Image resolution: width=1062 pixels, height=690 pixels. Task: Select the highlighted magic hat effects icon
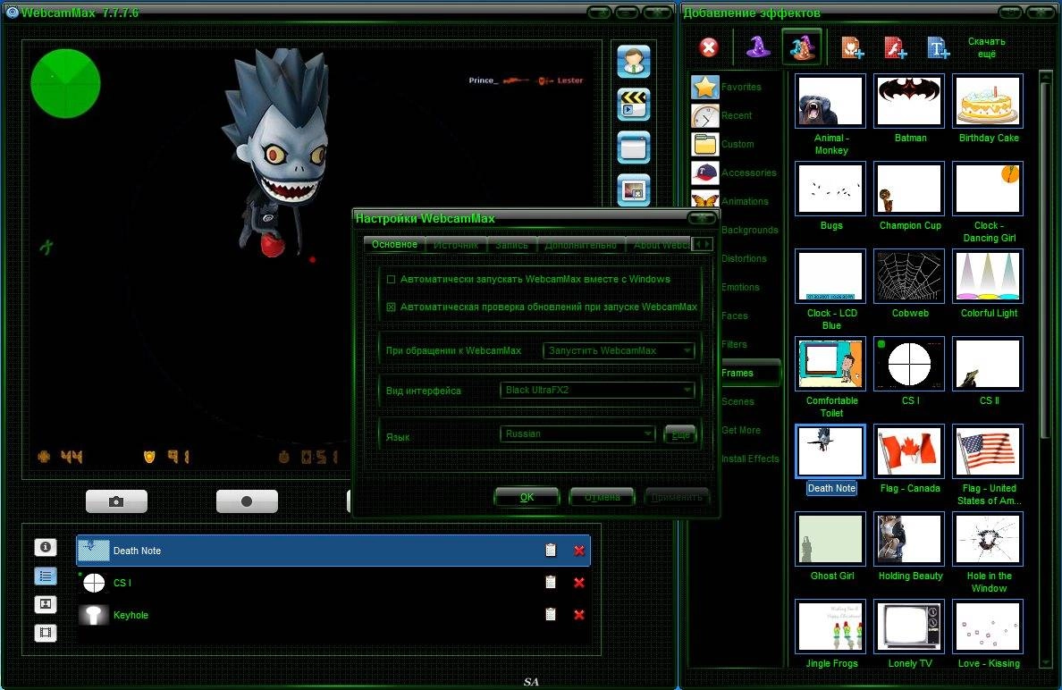[x=802, y=46]
